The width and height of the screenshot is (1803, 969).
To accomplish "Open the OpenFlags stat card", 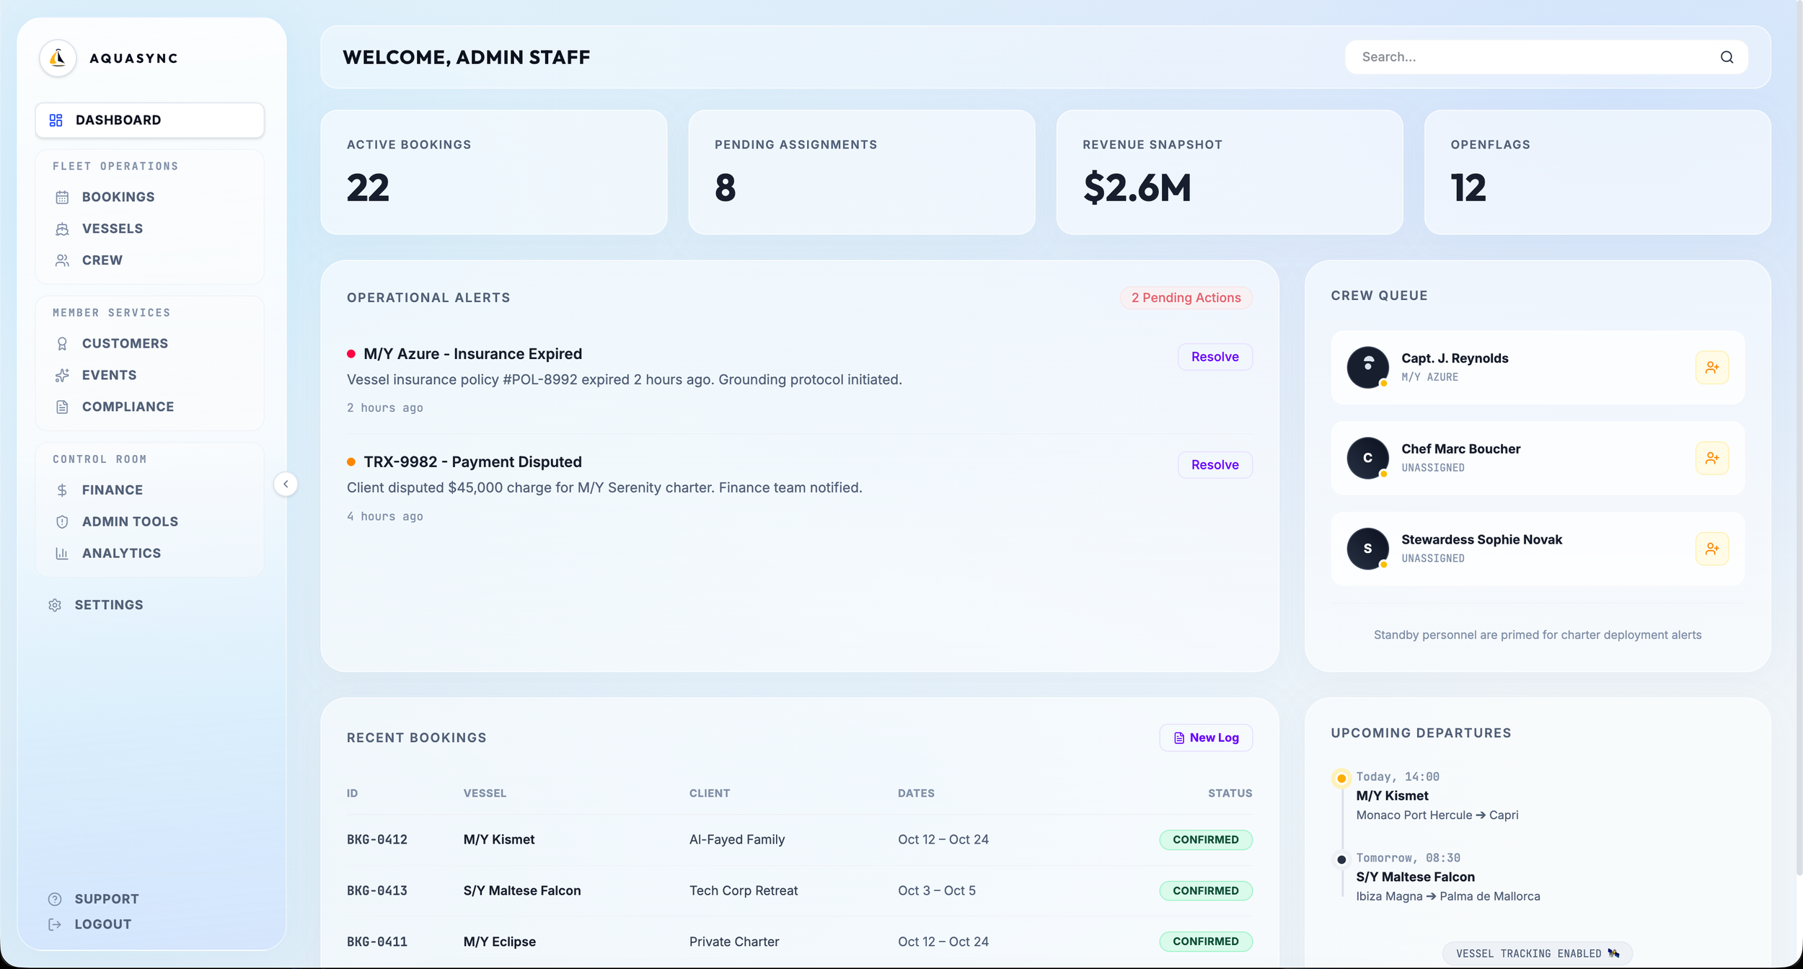I will 1597,172.
